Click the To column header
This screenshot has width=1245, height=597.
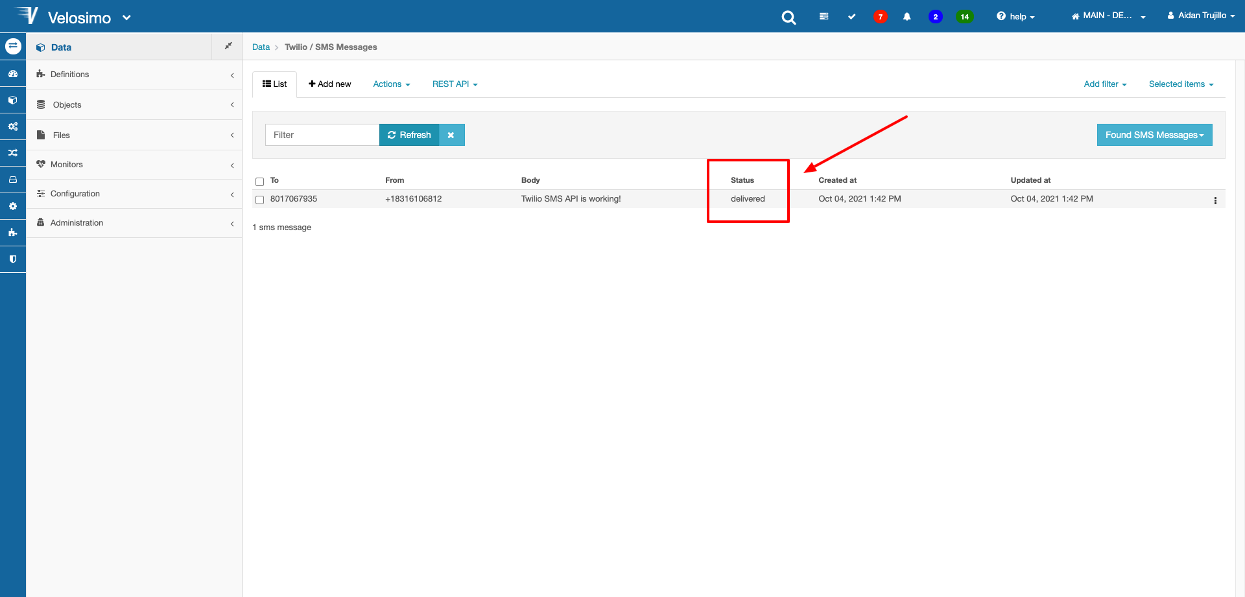pyautogui.click(x=274, y=180)
